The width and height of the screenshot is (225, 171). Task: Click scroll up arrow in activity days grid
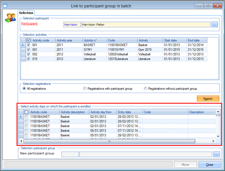pyautogui.click(x=218, y=112)
